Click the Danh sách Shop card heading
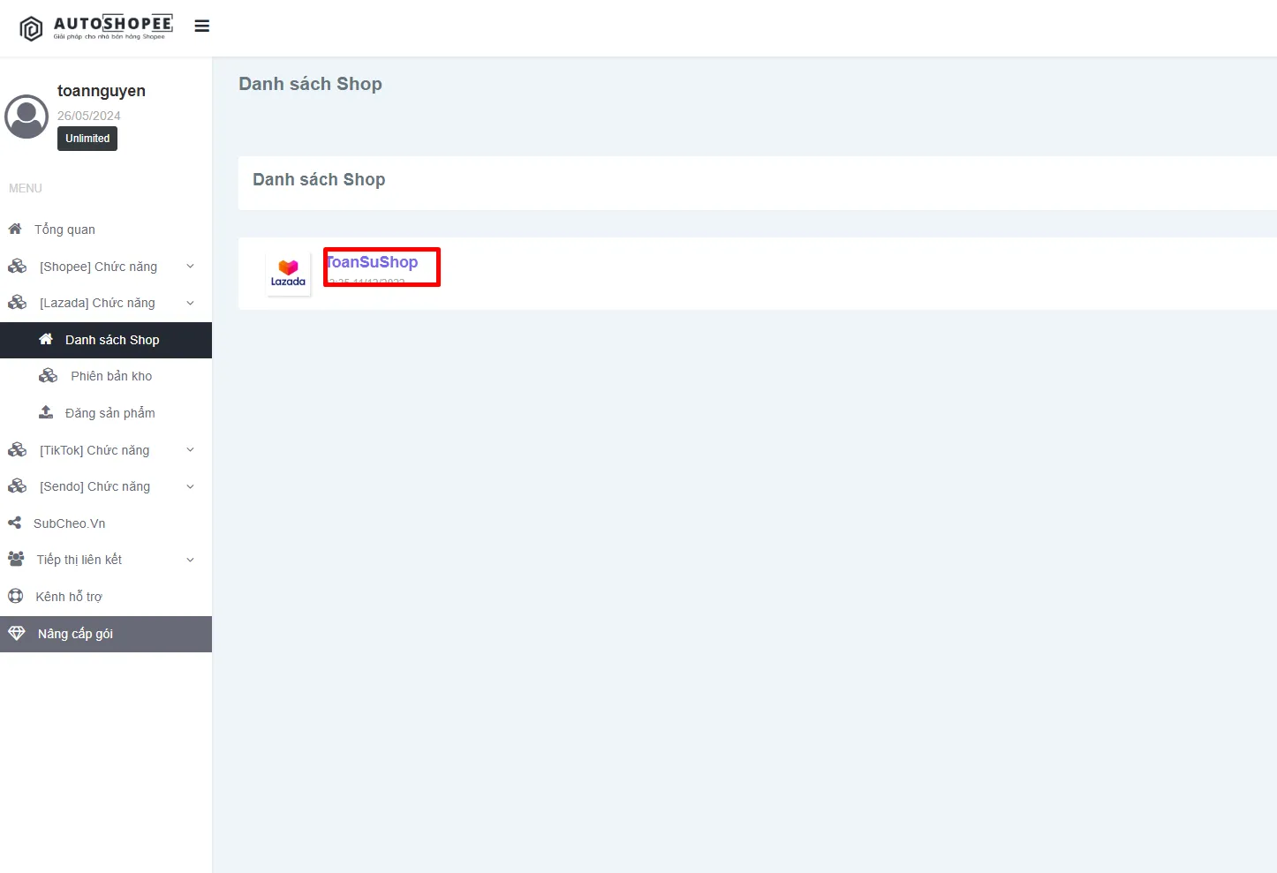Screen dimensions: 1277x873 tap(319, 180)
